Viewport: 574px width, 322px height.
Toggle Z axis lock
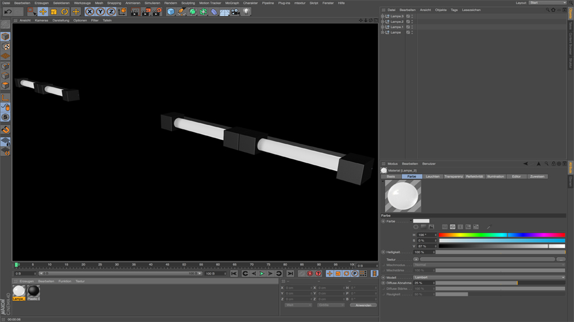[111, 11]
